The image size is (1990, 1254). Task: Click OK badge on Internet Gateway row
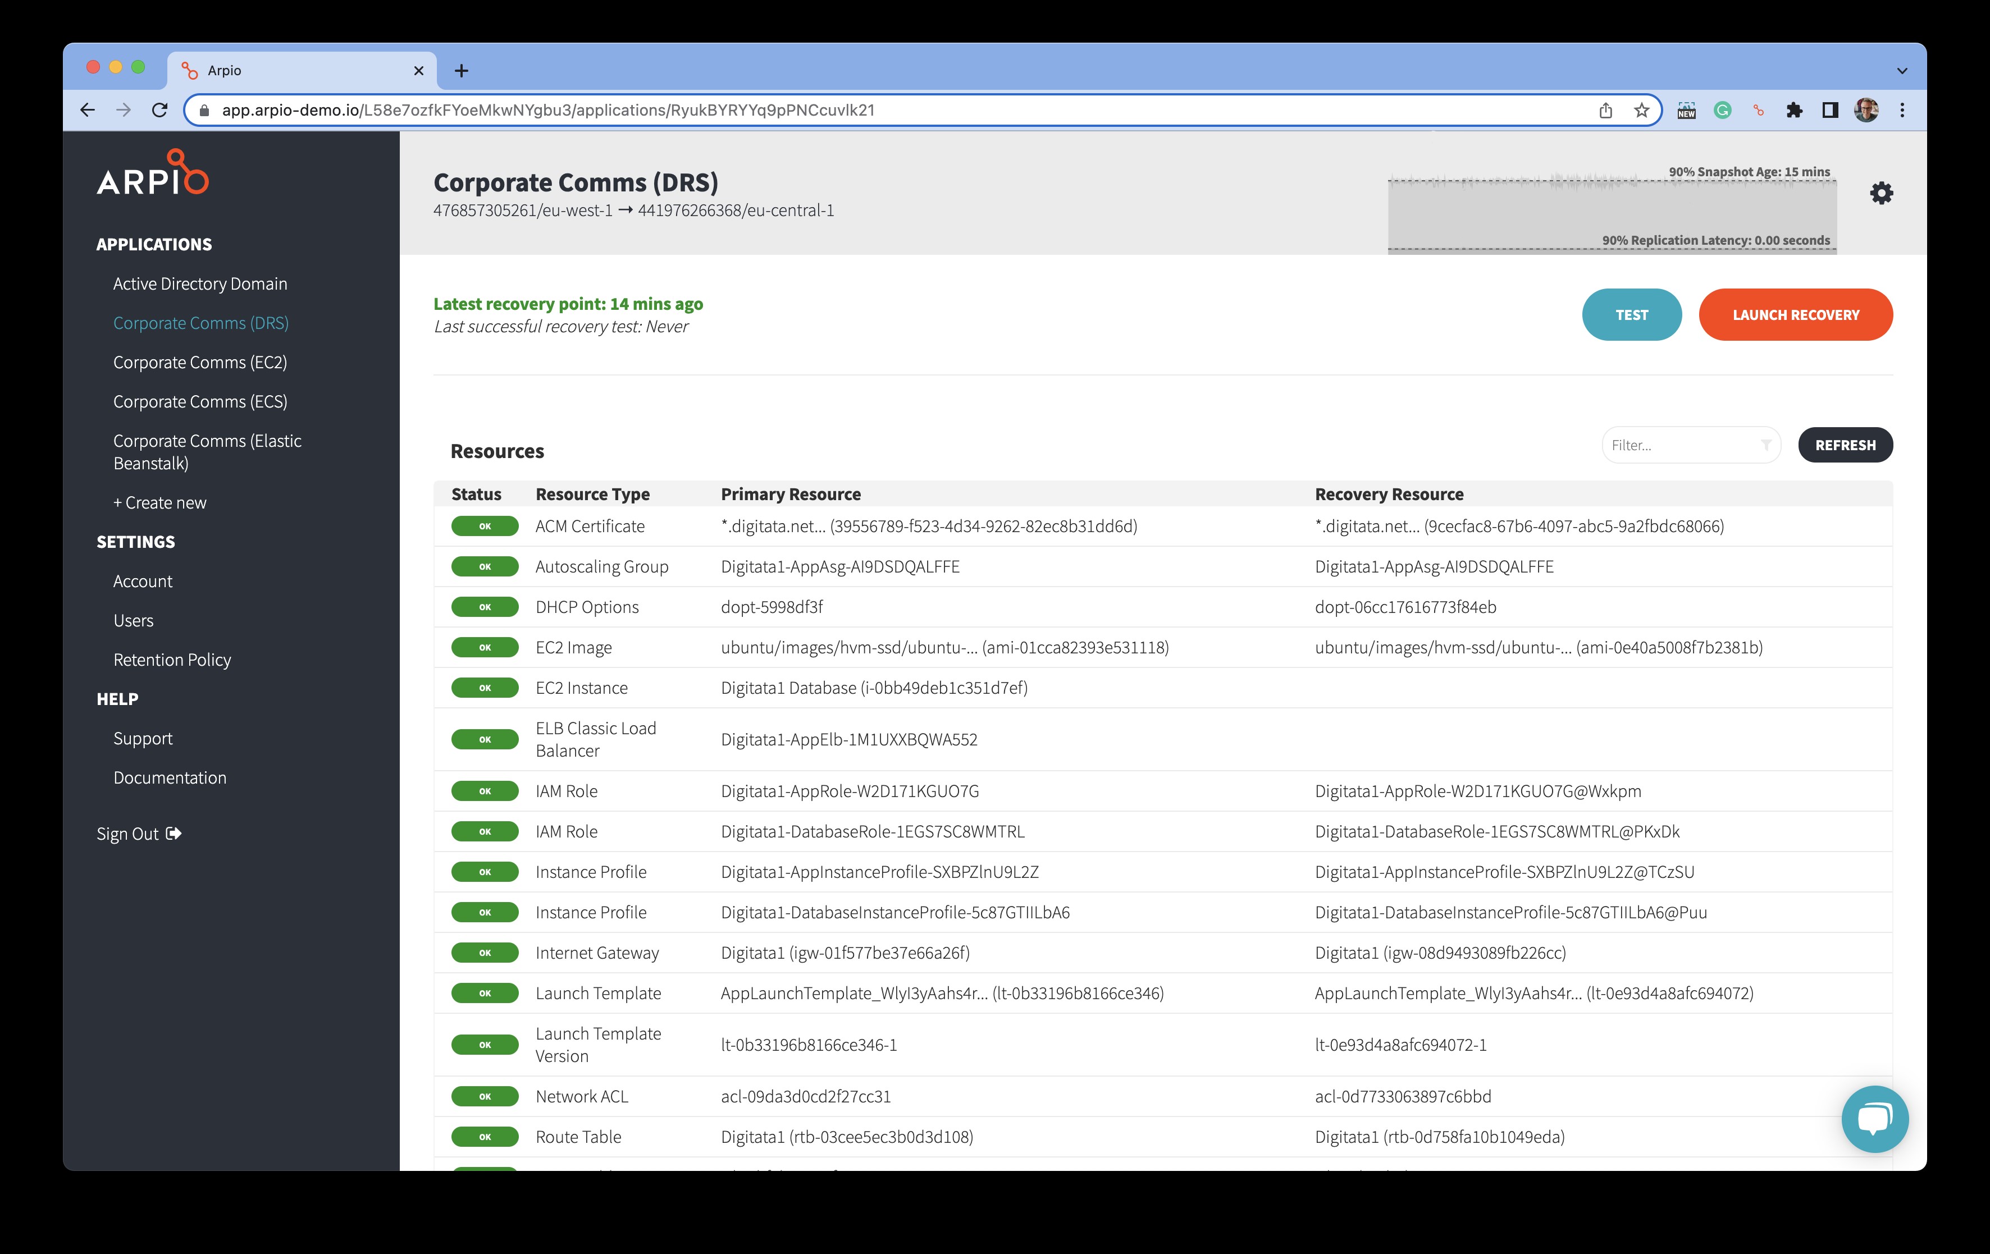(485, 953)
